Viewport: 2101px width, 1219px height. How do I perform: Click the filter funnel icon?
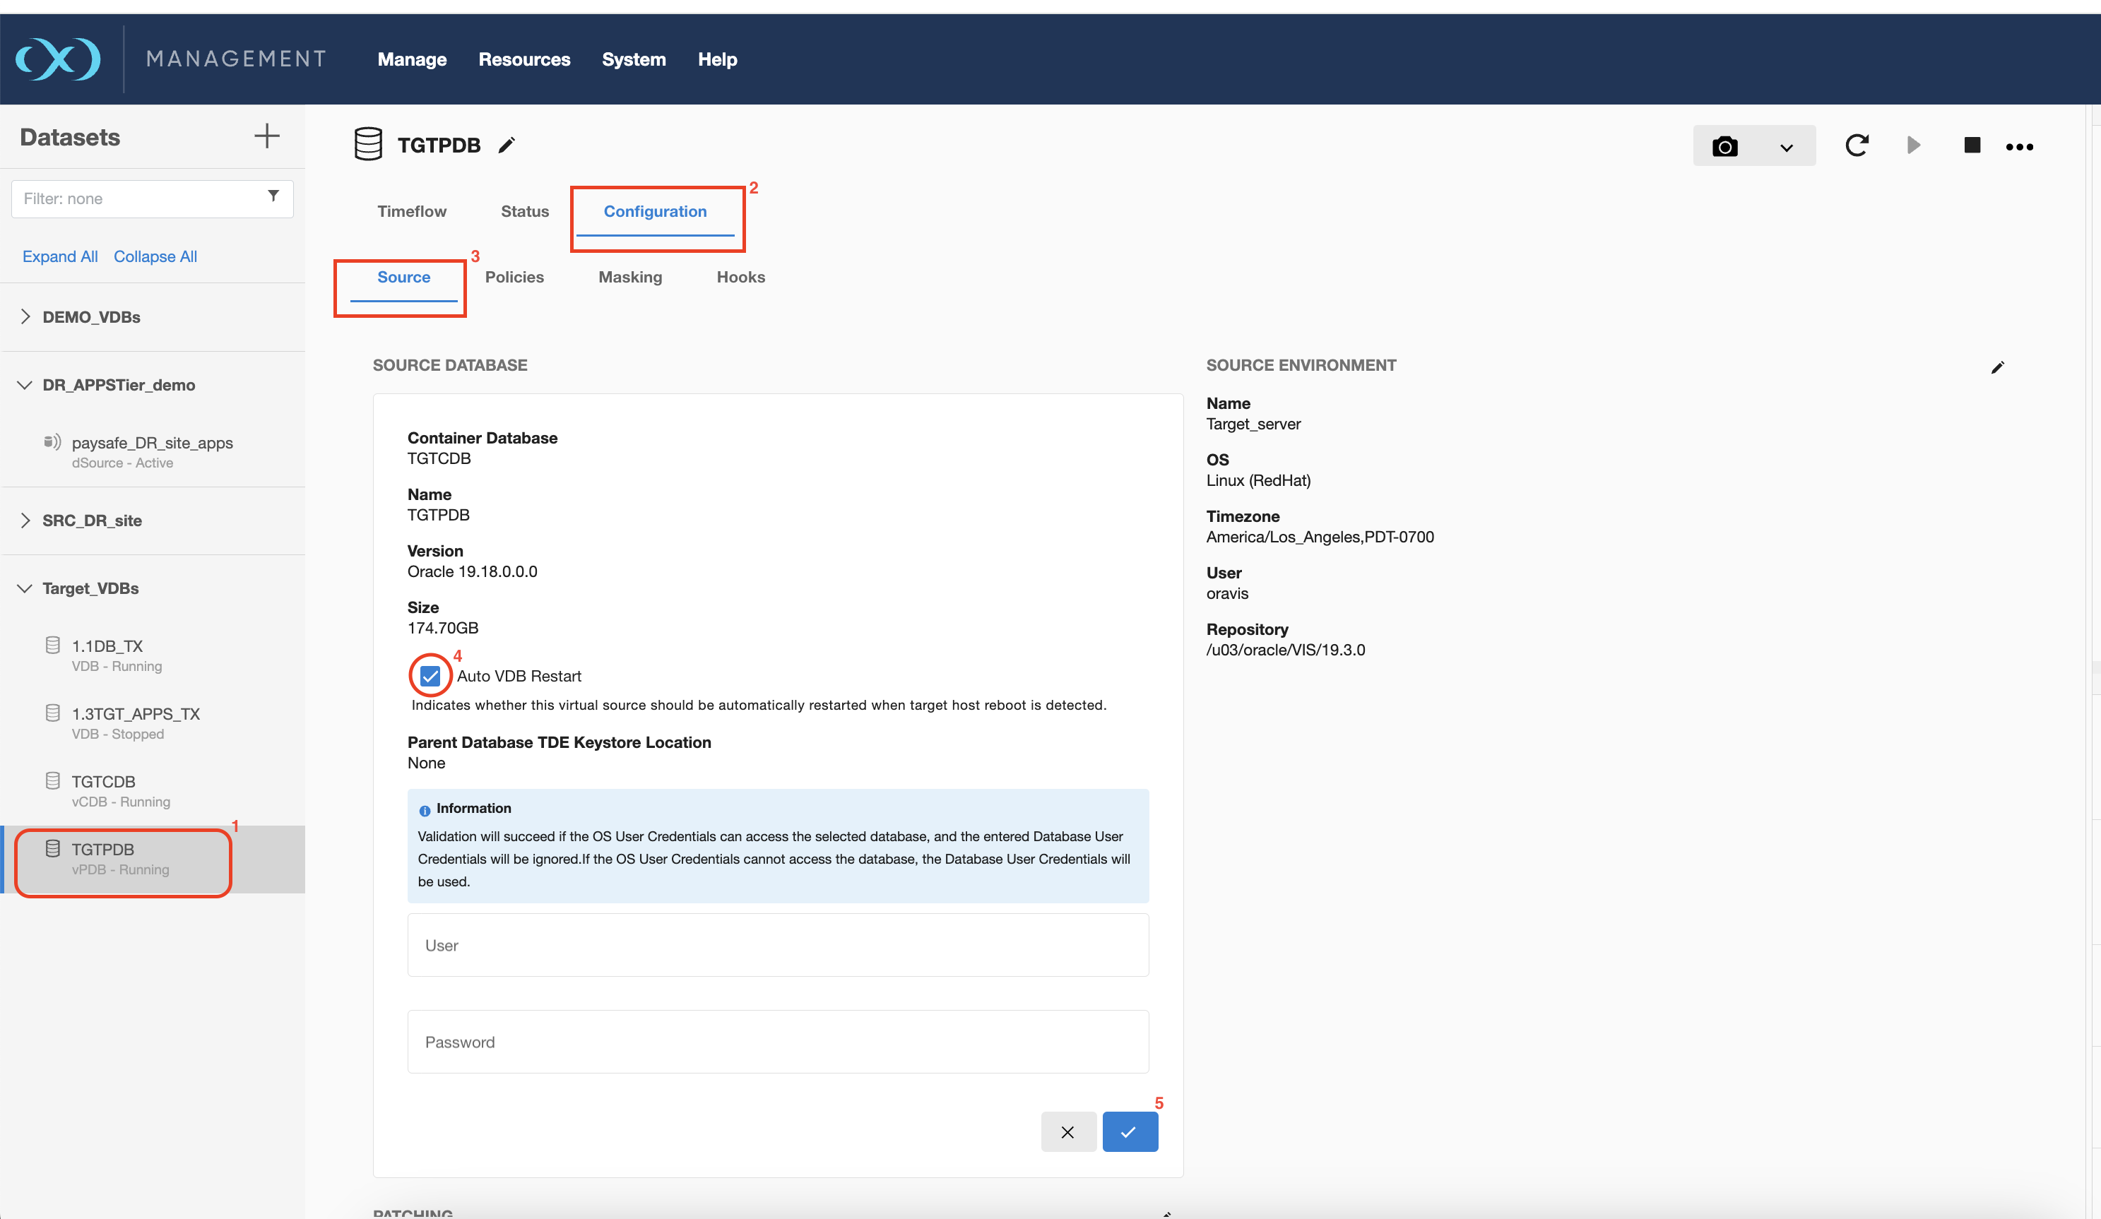[273, 196]
